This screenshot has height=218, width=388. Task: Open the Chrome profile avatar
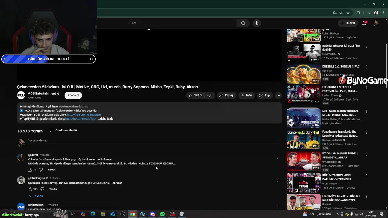(376, 13)
